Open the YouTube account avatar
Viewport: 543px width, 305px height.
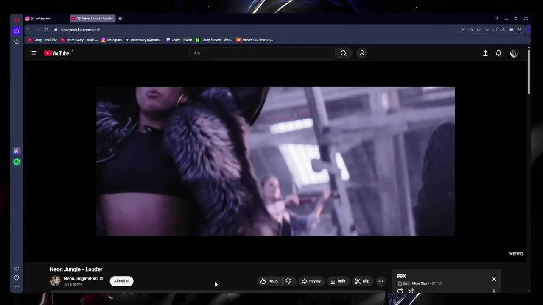[514, 53]
